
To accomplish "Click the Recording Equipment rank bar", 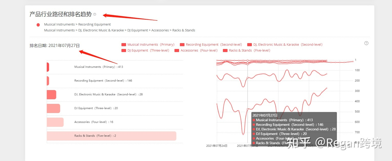I will [x=48, y=81].
